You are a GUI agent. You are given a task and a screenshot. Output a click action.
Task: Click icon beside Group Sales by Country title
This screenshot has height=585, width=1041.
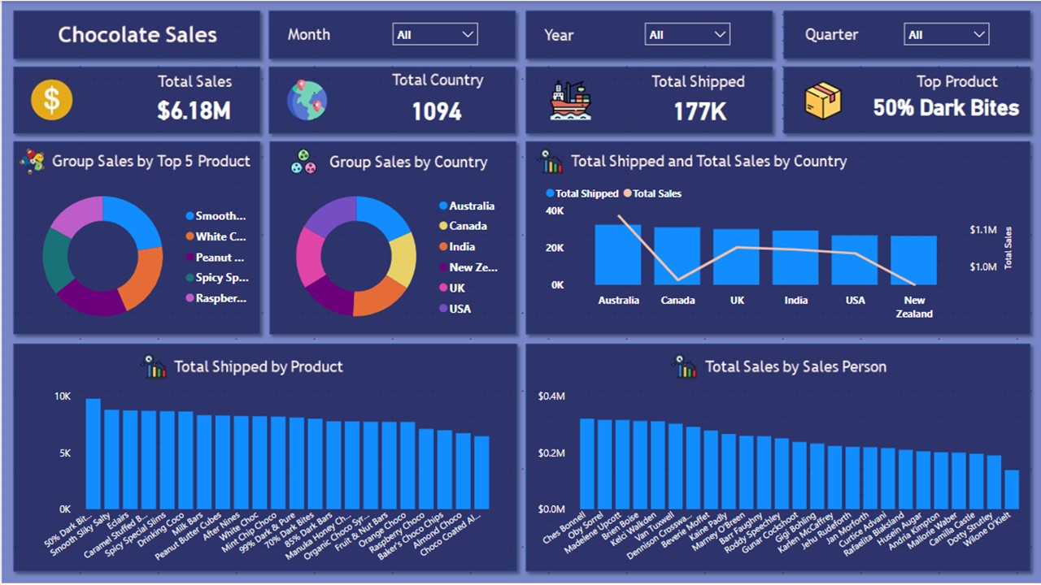point(303,161)
